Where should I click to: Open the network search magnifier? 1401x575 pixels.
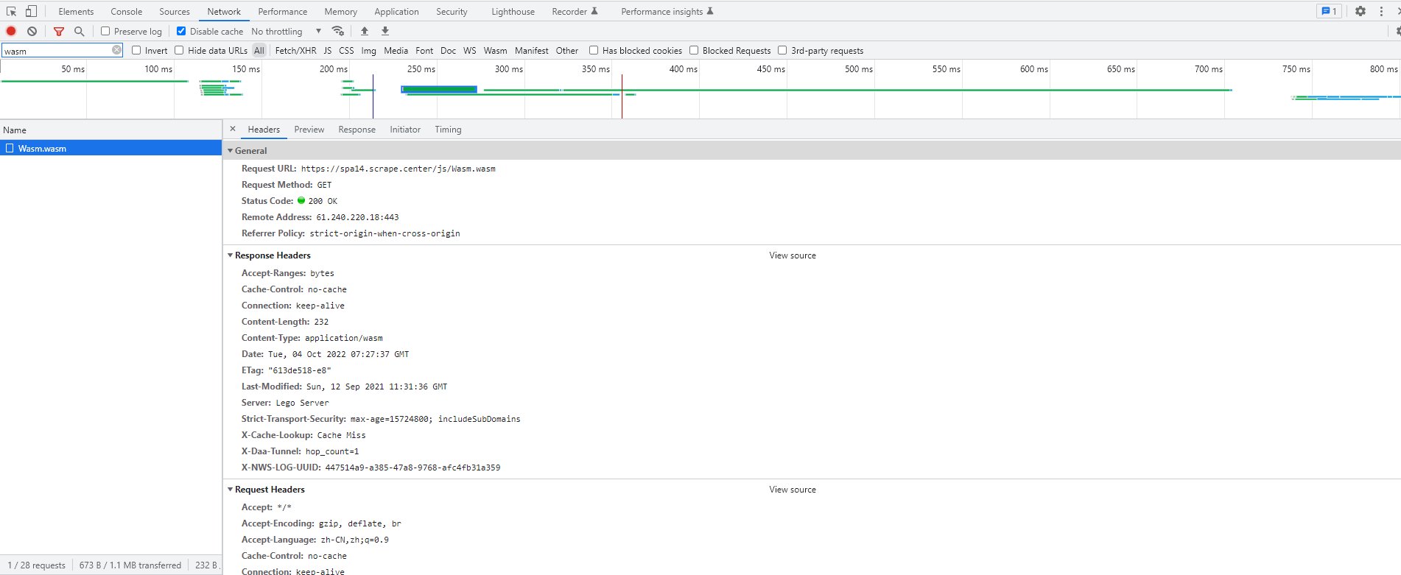[x=80, y=31]
